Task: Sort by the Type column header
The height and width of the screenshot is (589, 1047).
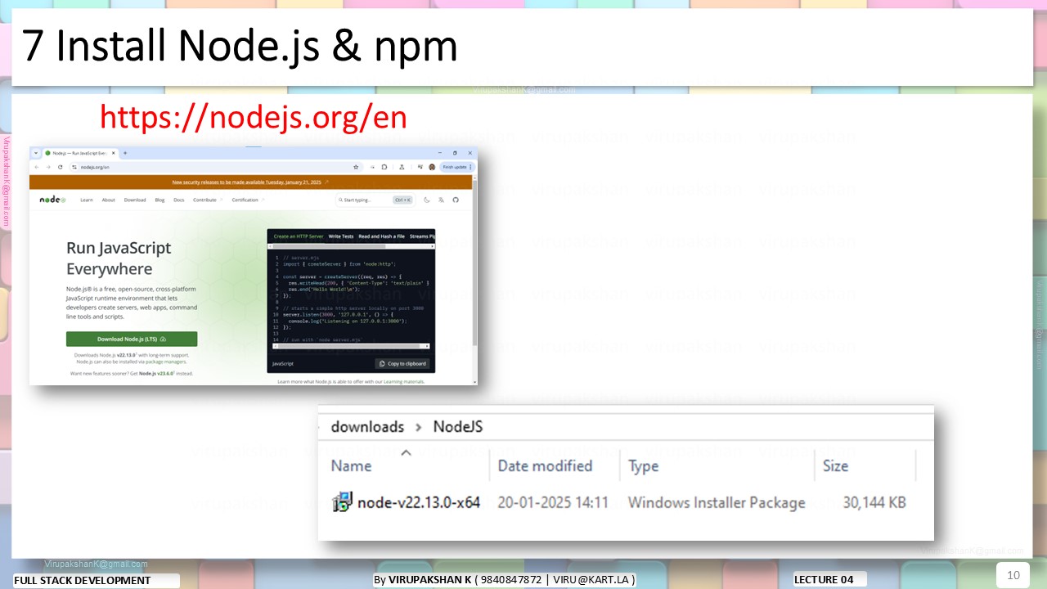Action: point(643,465)
